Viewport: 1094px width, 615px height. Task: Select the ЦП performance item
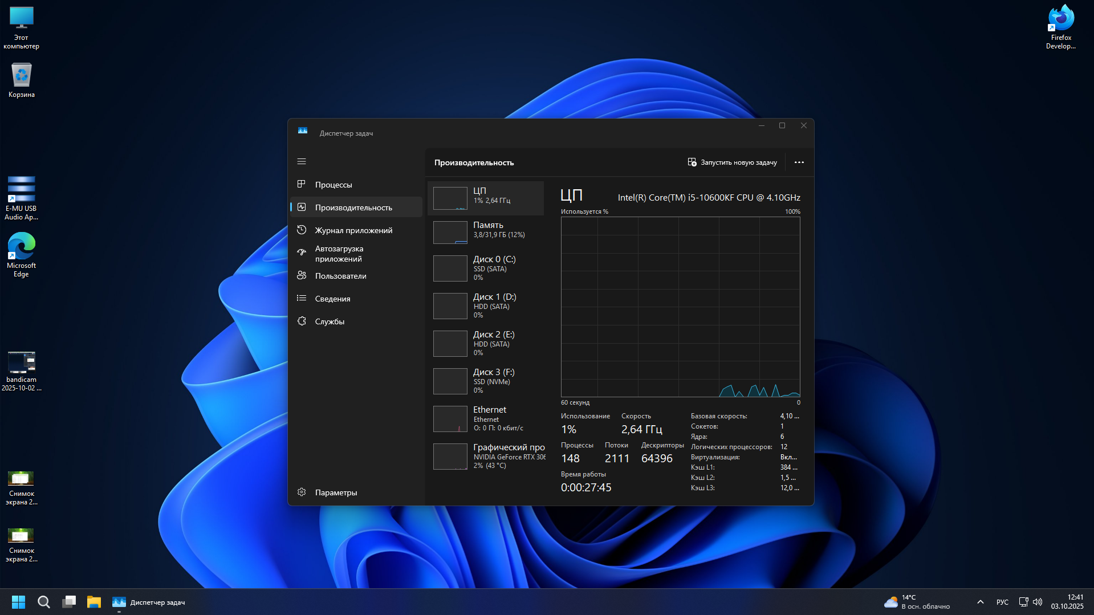click(486, 198)
